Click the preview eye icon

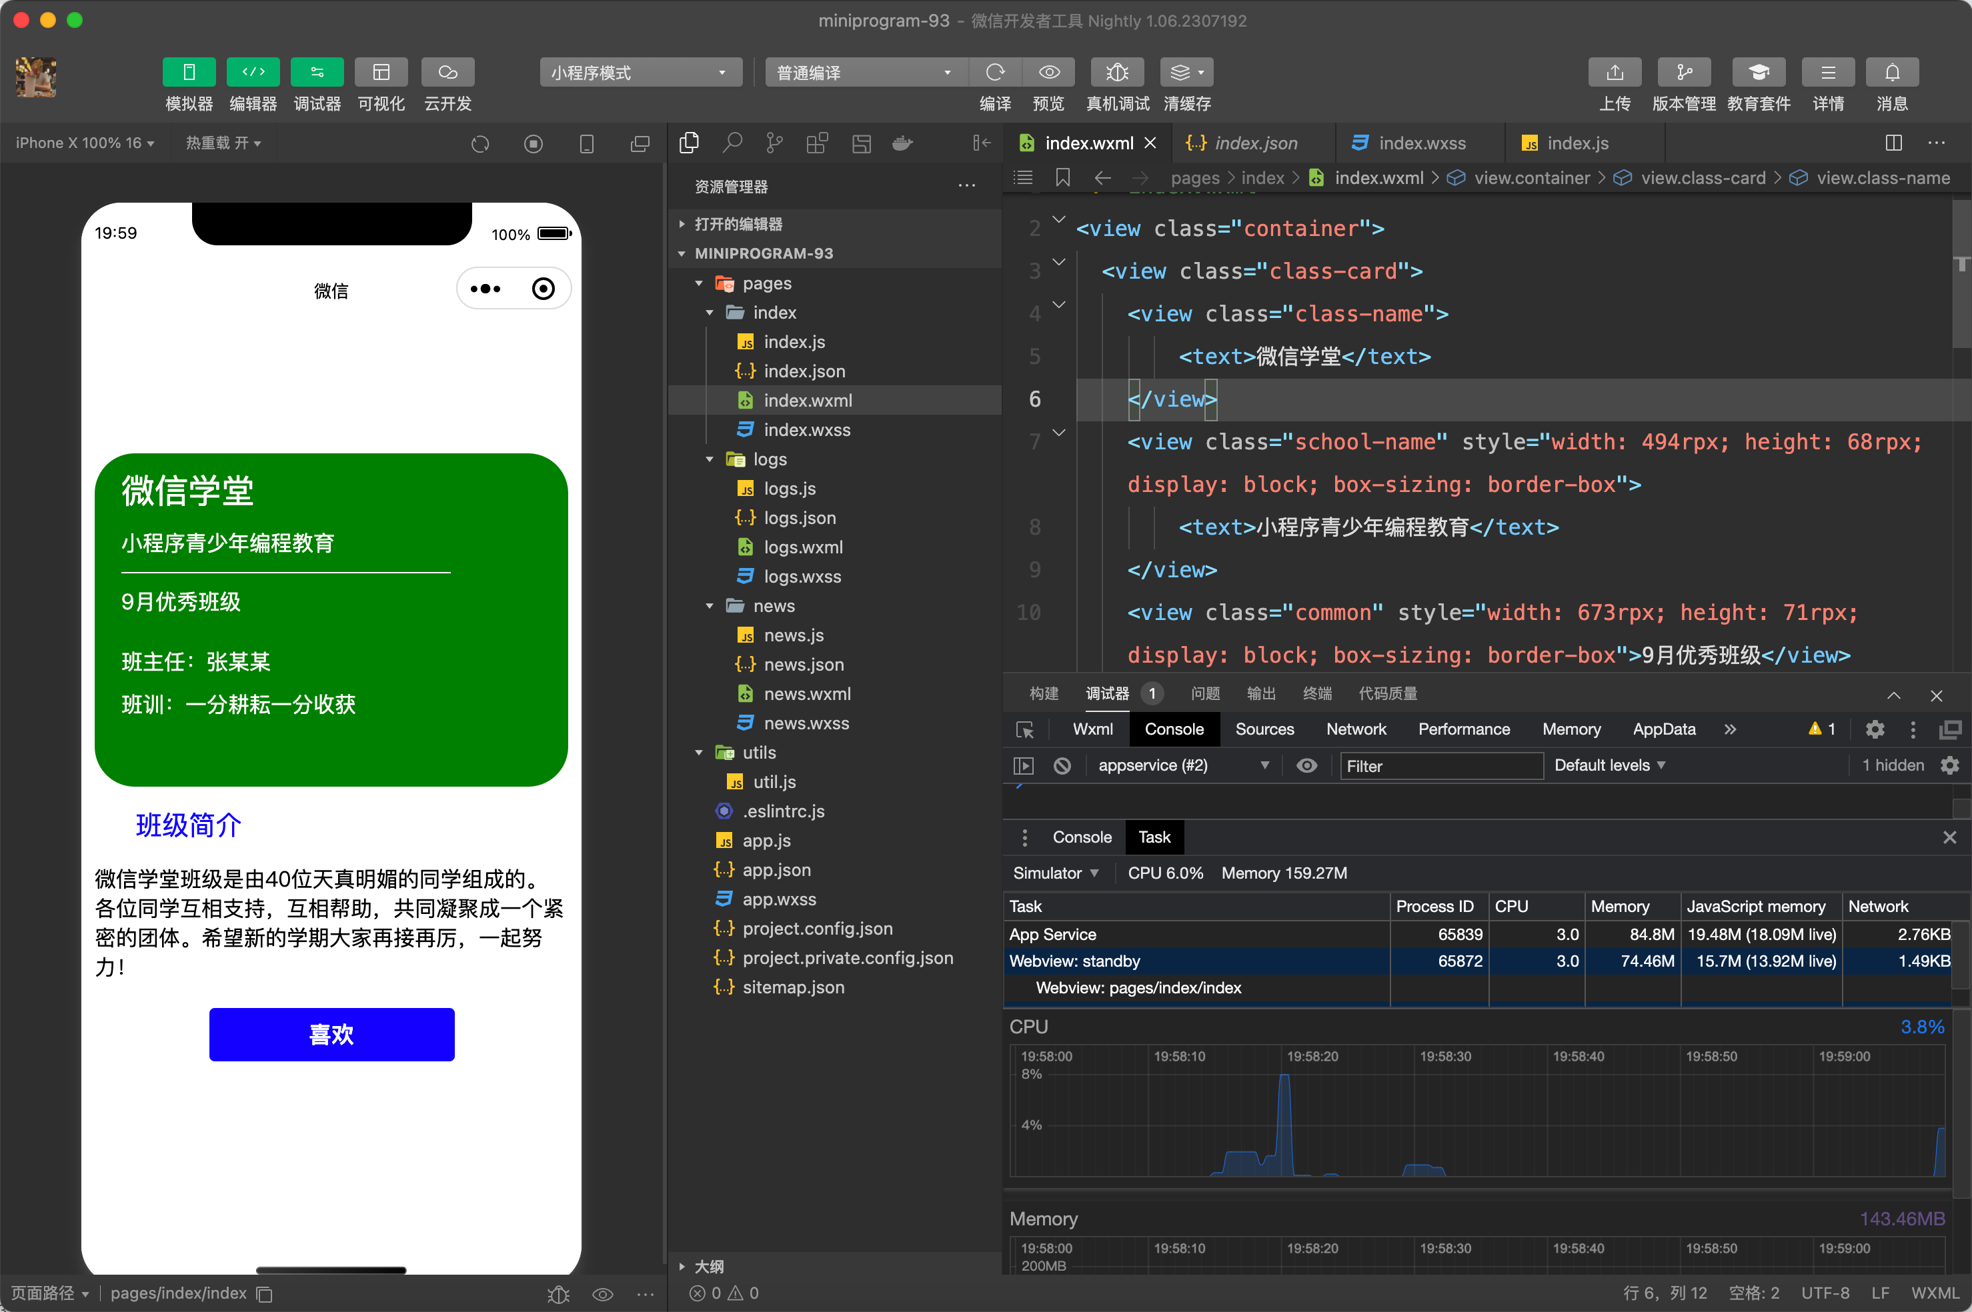point(1049,73)
